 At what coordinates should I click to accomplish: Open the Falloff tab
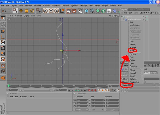[x=153, y=73]
